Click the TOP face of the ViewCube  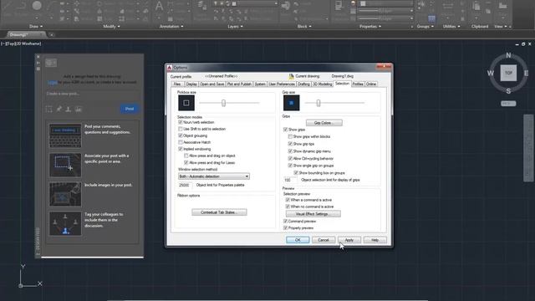coord(508,73)
